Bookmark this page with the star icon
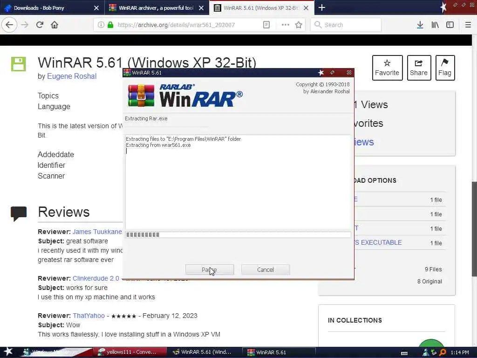This screenshot has width=477, height=358. [299, 25]
